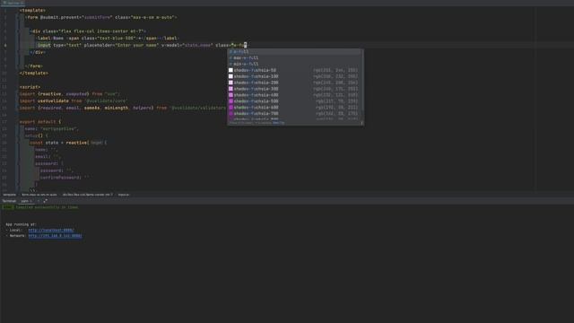
Task: Click the div.flex breadcrumb below the editor
Action: (x=88, y=195)
